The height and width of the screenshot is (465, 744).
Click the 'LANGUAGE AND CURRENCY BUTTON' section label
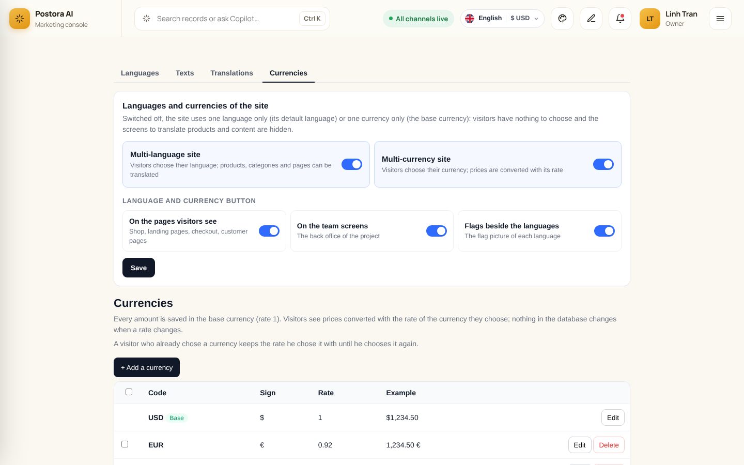click(x=189, y=200)
